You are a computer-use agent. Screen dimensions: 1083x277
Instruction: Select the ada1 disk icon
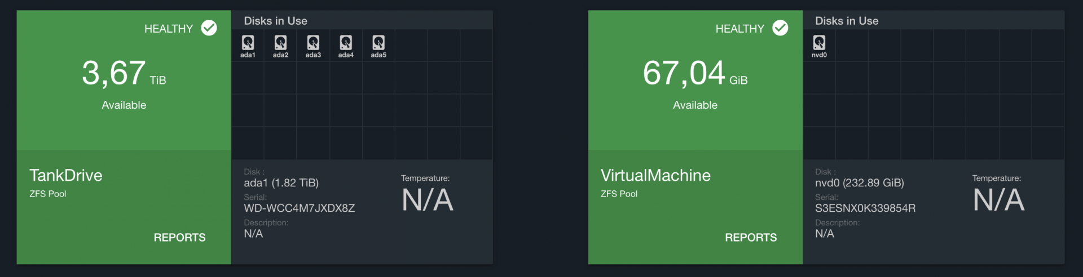coord(248,43)
